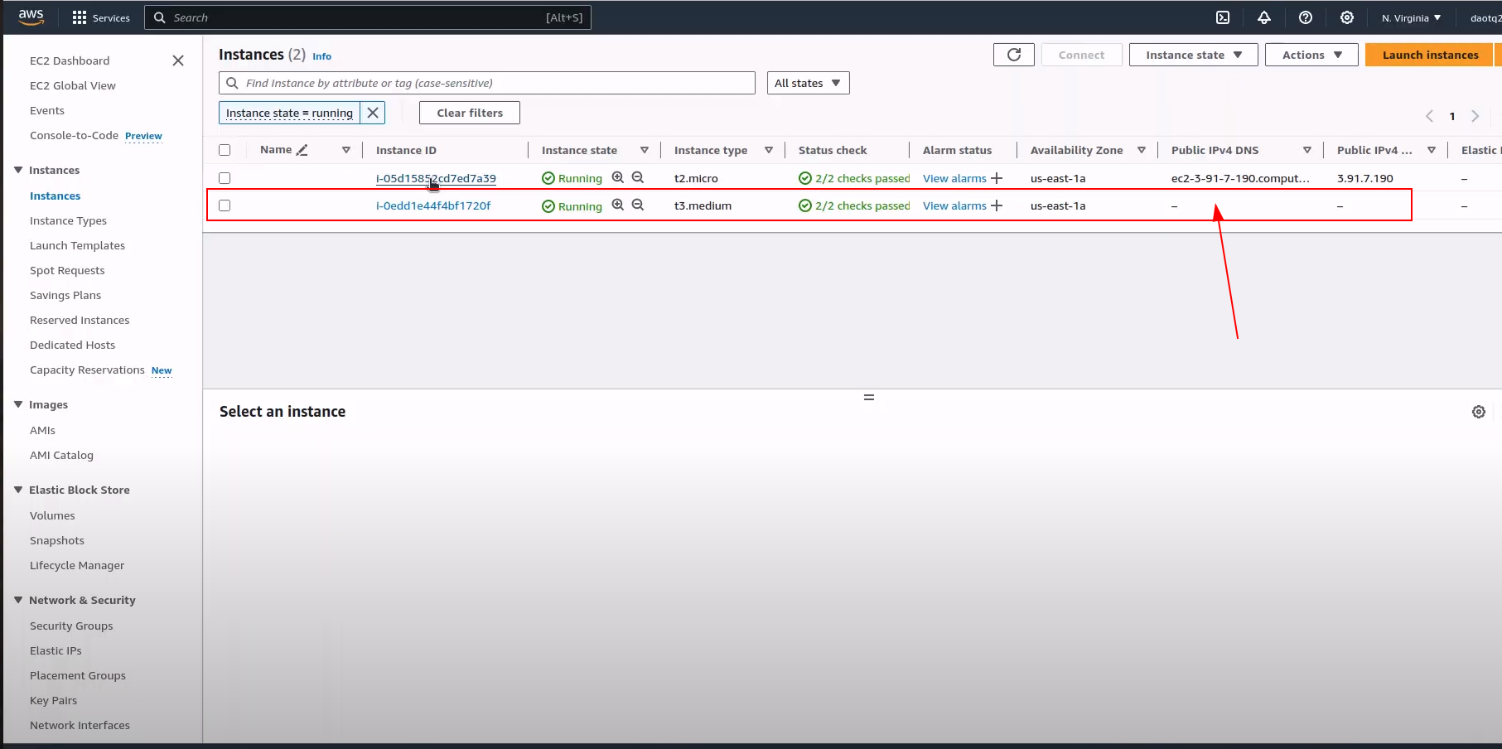This screenshot has width=1502, height=749.
Task: Refresh the instances list
Action: point(1014,55)
